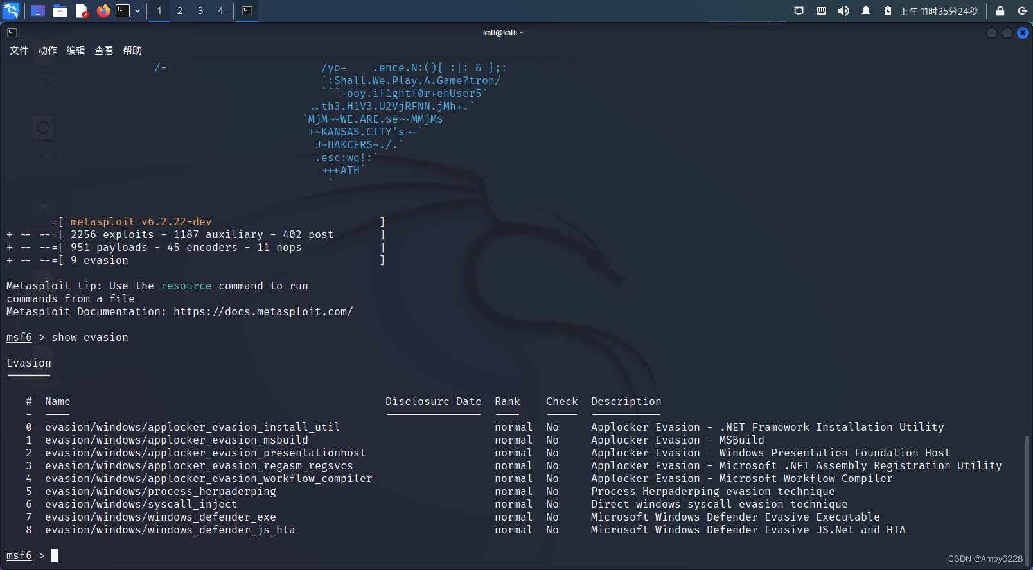This screenshot has height=570, width=1033.
Task: Select the kali terminal taskbar window button
Action: [247, 11]
